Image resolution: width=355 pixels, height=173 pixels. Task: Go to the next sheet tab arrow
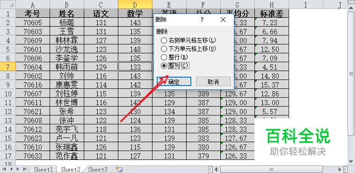click(18, 169)
